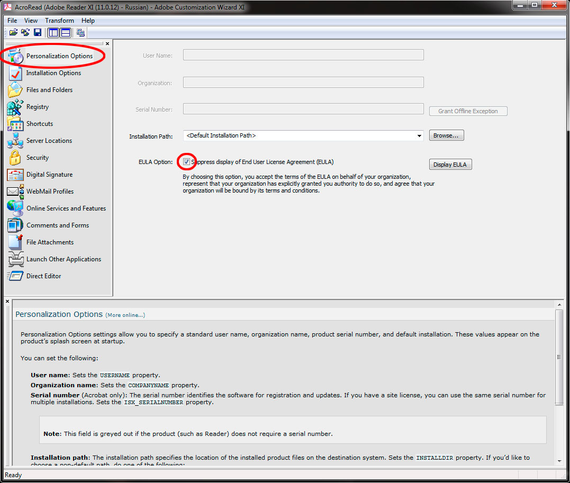Click the 'Note:' text in help pane
Viewport: 570px width, 483px height.
(x=52, y=434)
